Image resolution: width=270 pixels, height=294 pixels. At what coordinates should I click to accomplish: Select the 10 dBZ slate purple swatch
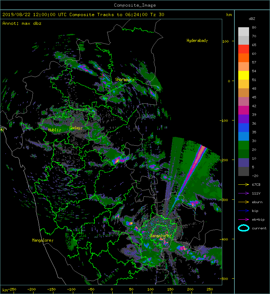tap(243, 162)
